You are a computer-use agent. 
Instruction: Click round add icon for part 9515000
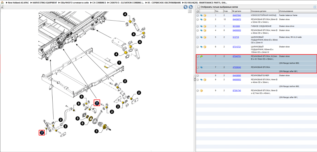click(x=198, y=26)
